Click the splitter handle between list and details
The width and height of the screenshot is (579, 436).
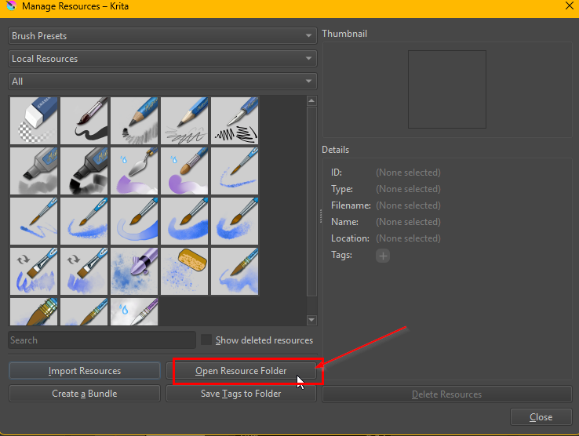tap(321, 216)
